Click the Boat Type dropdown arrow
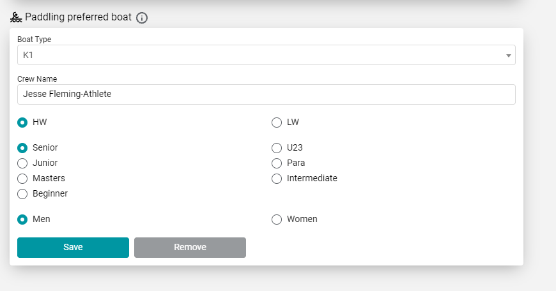This screenshot has height=291, width=556. (x=509, y=56)
